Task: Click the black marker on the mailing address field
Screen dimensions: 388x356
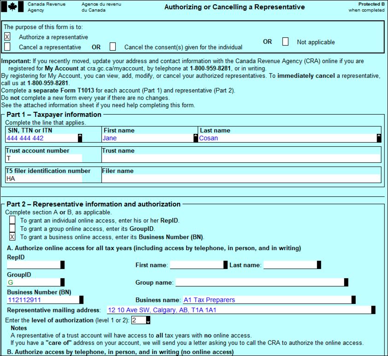Action: click(373, 310)
